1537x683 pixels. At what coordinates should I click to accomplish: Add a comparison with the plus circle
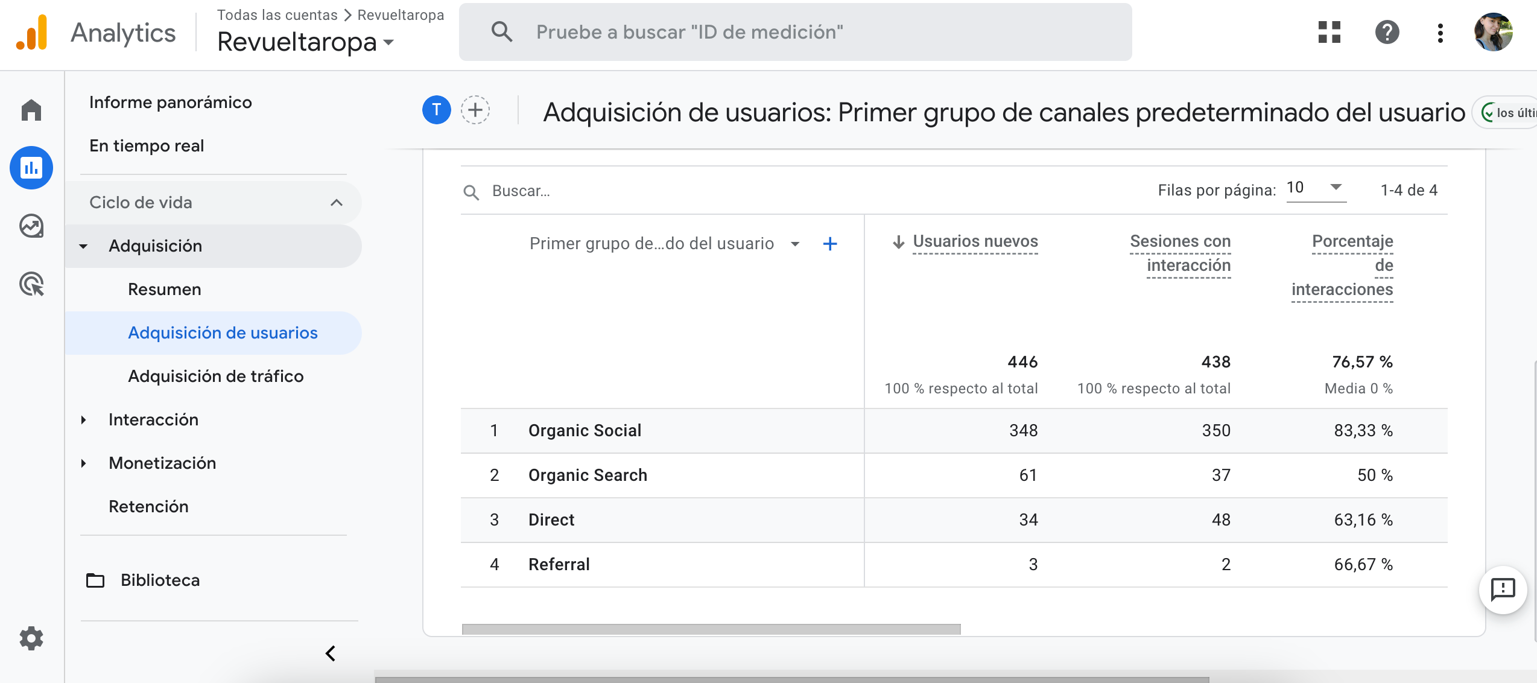point(475,110)
